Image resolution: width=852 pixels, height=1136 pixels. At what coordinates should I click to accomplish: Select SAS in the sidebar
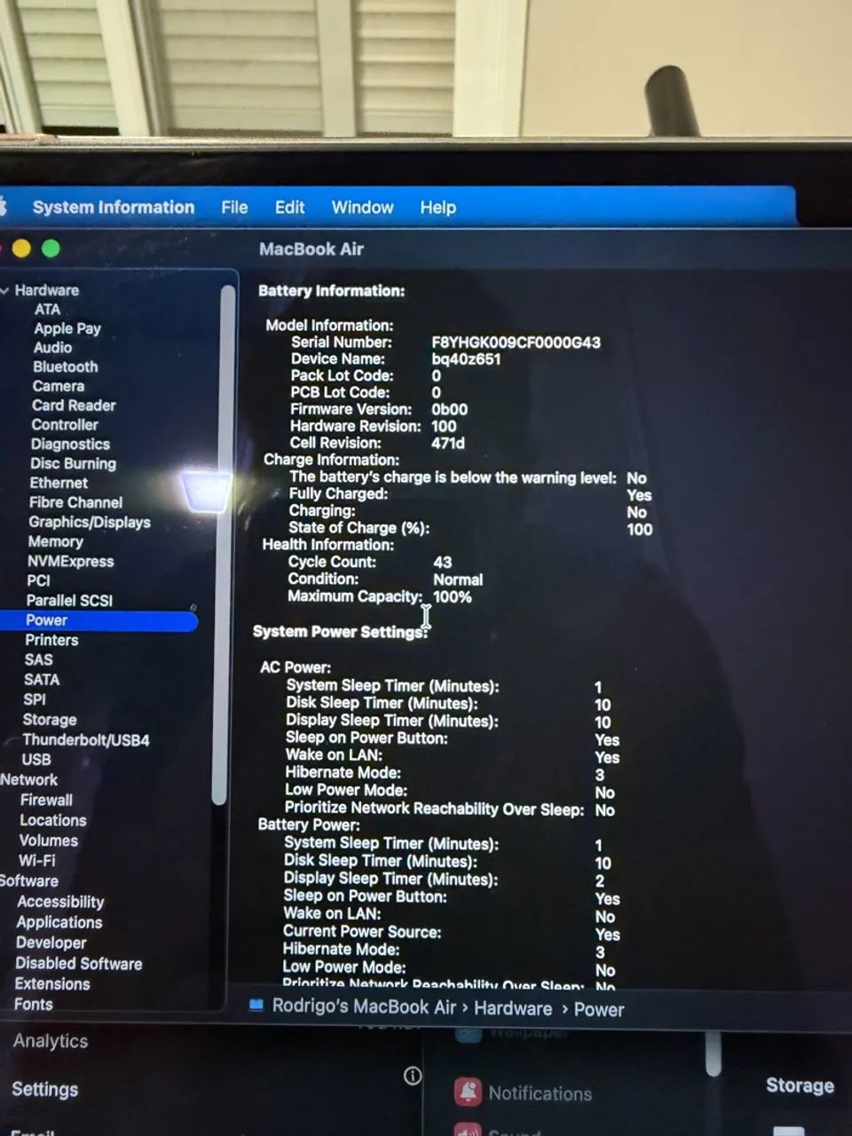pyautogui.click(x=38, y=659)
